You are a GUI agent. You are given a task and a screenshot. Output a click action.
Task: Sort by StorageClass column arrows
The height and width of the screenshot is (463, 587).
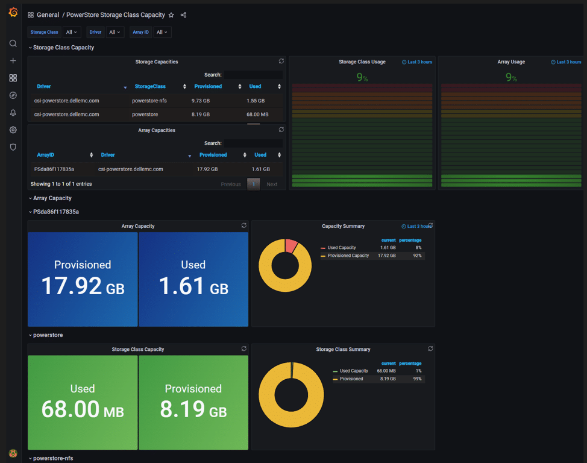(x=184, y=87)
